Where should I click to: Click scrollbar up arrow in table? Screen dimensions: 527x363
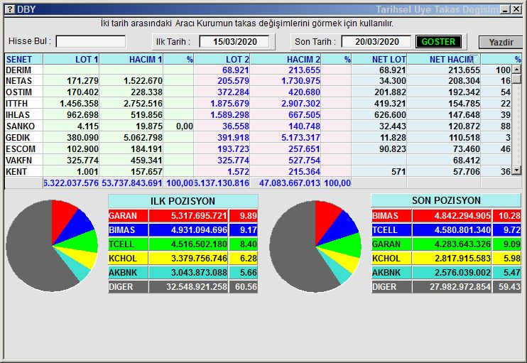point(516,70)
